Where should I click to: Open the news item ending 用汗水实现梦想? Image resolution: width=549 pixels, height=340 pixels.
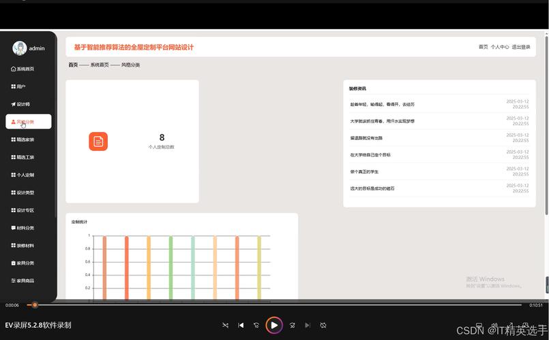pyautogui.click(x=383, y=121)
